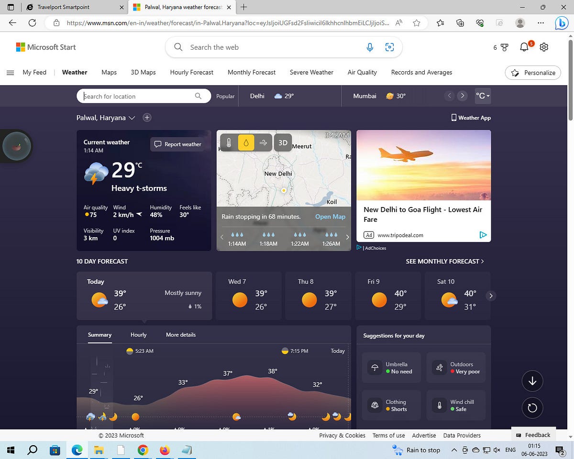Open visual search using the camera icon
Screen dimensions: 574x459
pos(390,47)
